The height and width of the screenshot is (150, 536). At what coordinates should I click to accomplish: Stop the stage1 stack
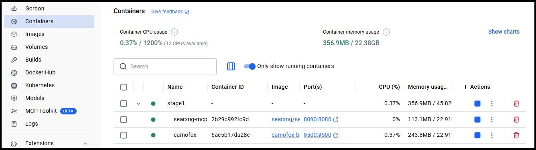click(477, 104)
